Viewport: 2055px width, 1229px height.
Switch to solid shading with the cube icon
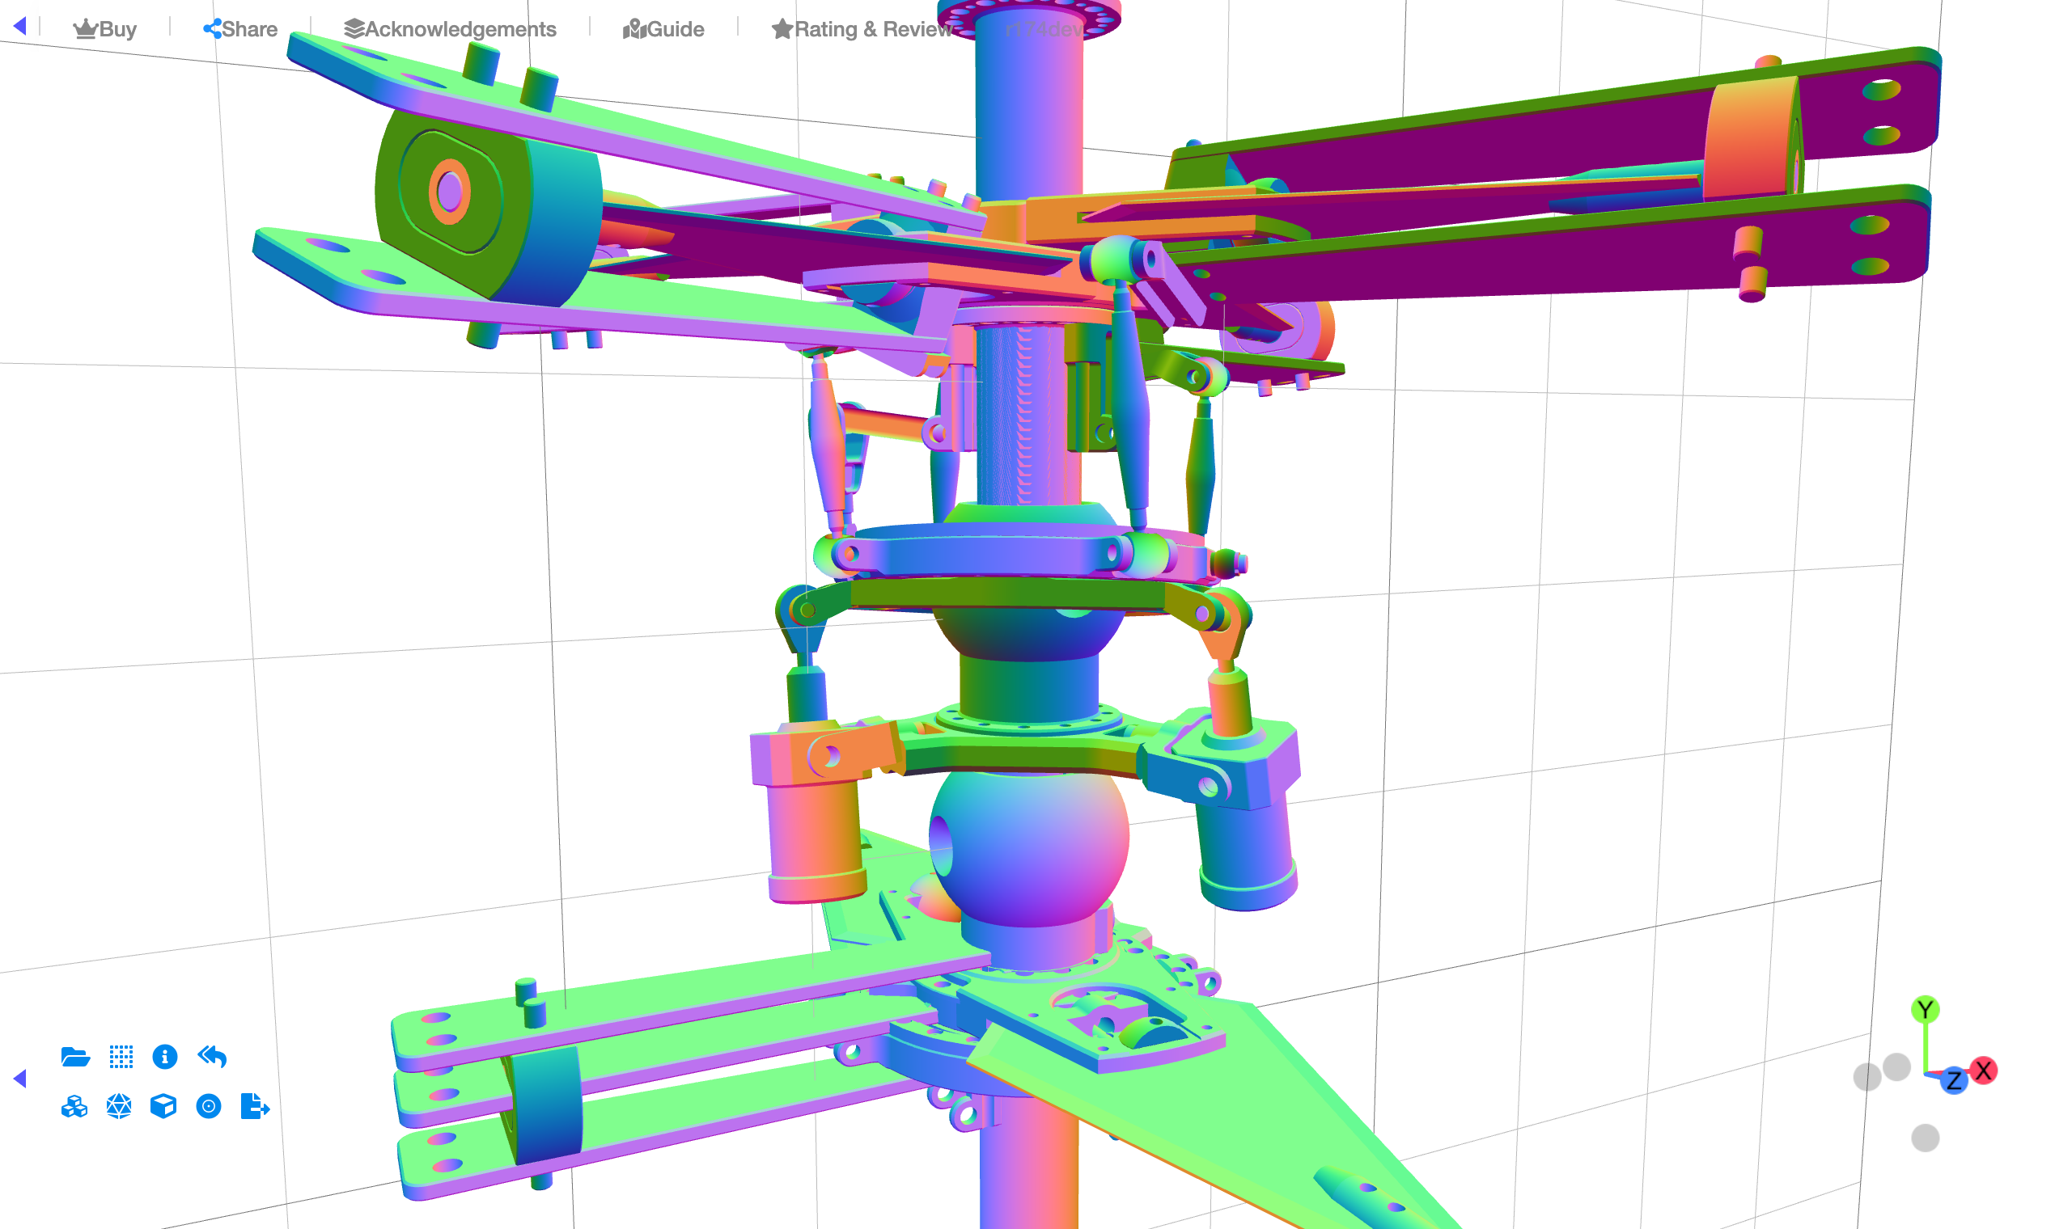pos(164,1106)
